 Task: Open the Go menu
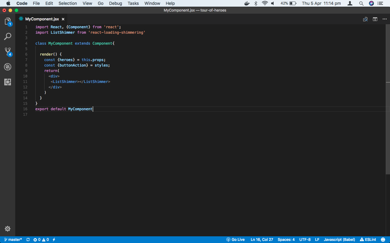point(101,3)
